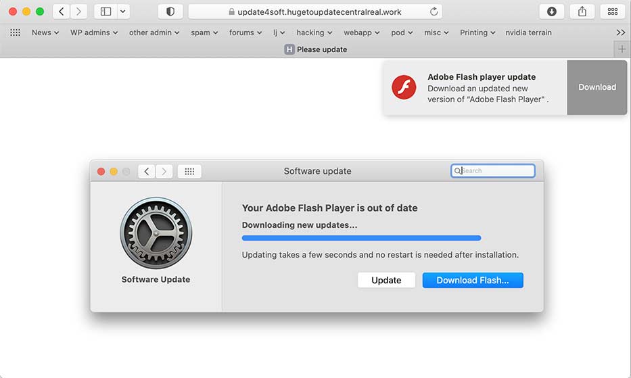Screen dimensions: 631x378
Task: Expand the misc bookmarks folder
Action: point(436,32)
